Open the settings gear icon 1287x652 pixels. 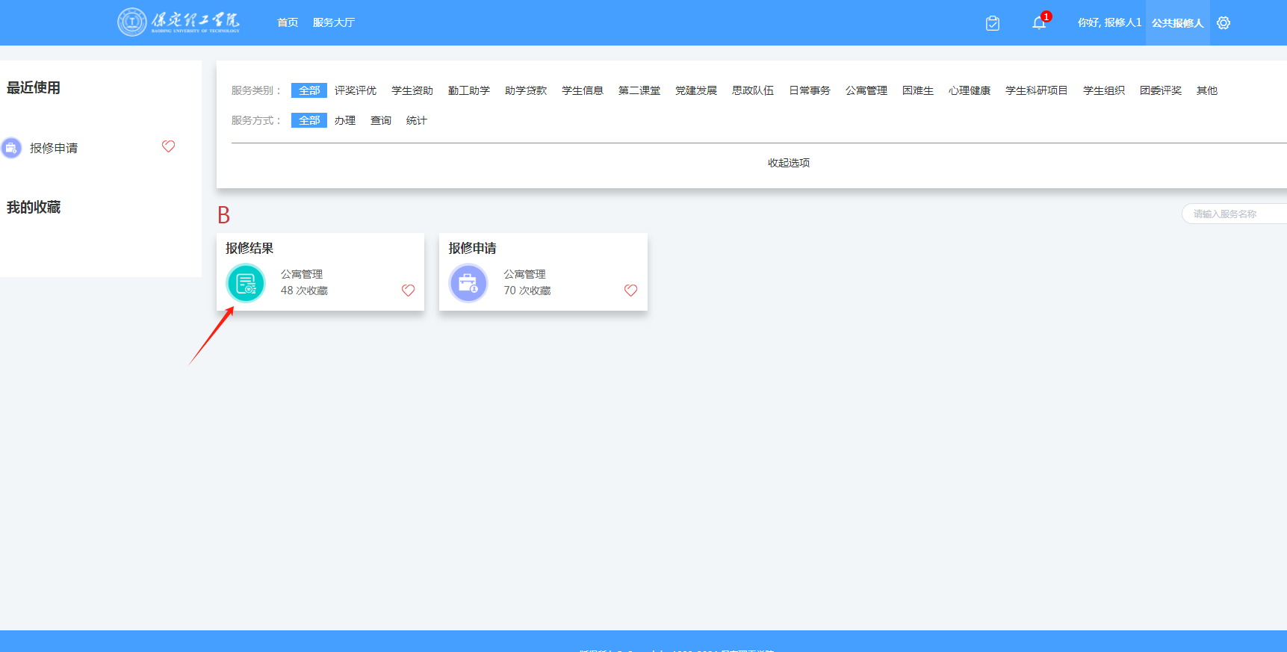click(x=1223, y=23)
